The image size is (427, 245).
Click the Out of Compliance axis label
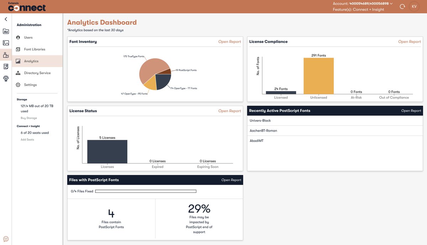pos(394,97)
